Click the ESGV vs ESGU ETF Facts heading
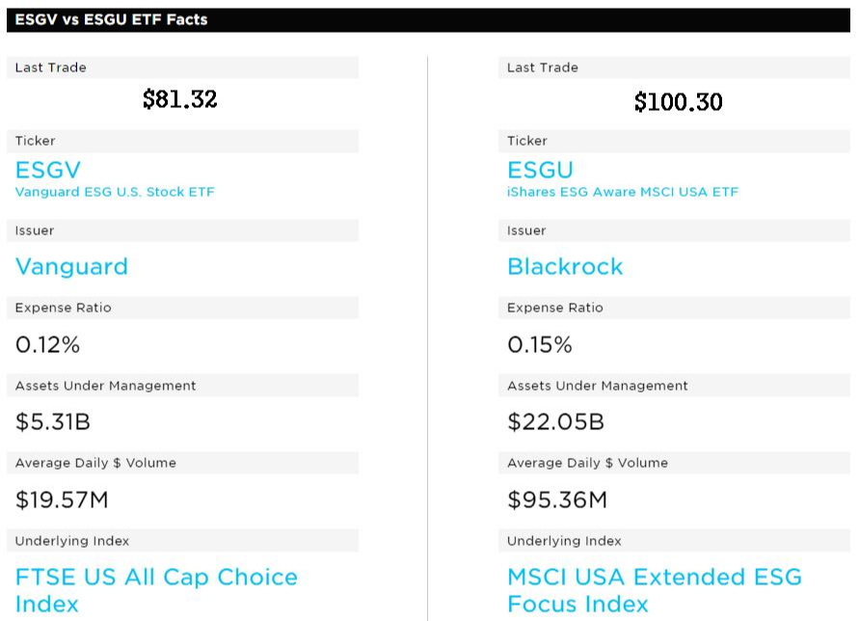 tap(111, 19)
